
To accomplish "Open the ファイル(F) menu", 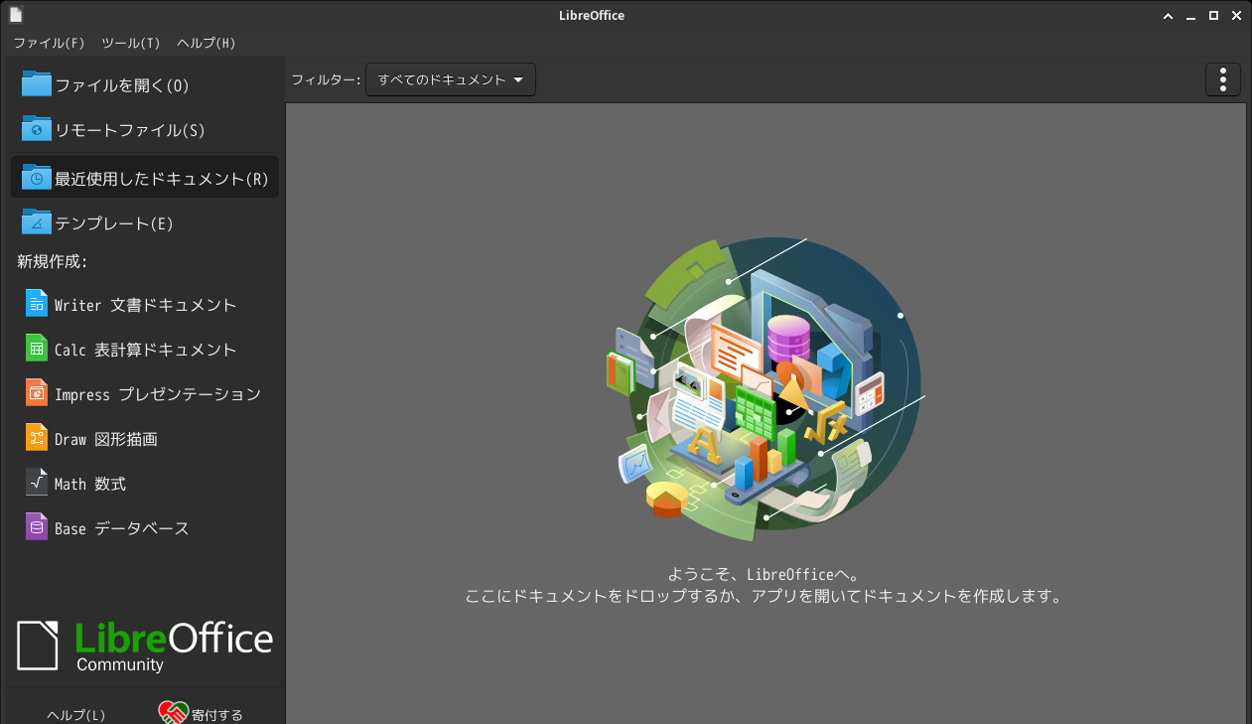I will coord(49,43).
